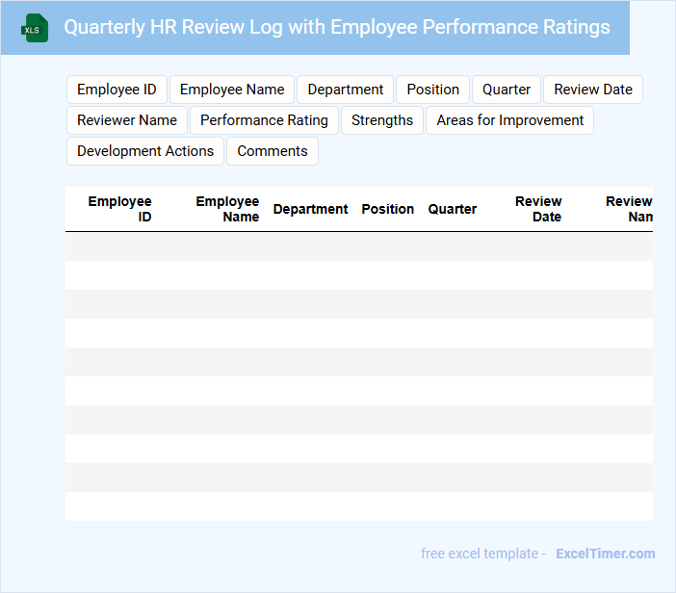Click the Comments tag
The width and height of the screenshot is (676, 593).
click(x=273, y=151)
